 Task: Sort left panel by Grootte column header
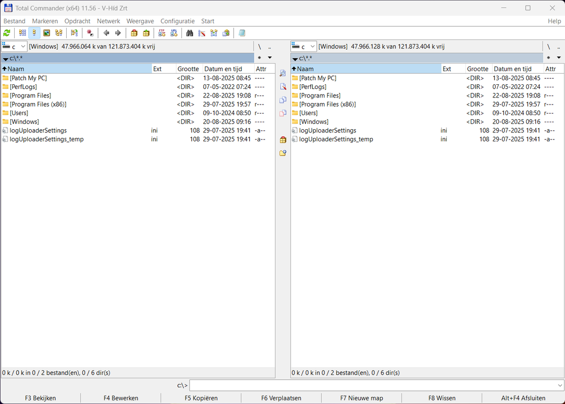tap(188, 69)
